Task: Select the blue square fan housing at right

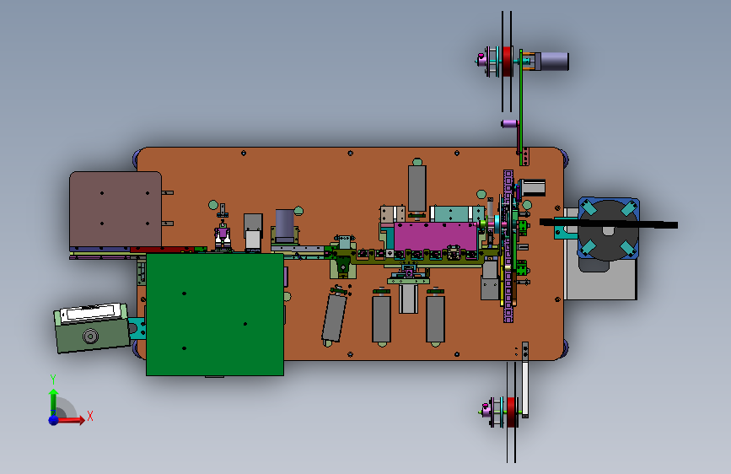Action: point(609,229)
